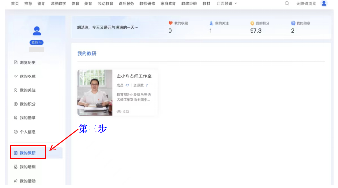This screenshot has height=188, width=338.
Task: Open 家庭教育 in top navigation
Action: pos(168,3)
